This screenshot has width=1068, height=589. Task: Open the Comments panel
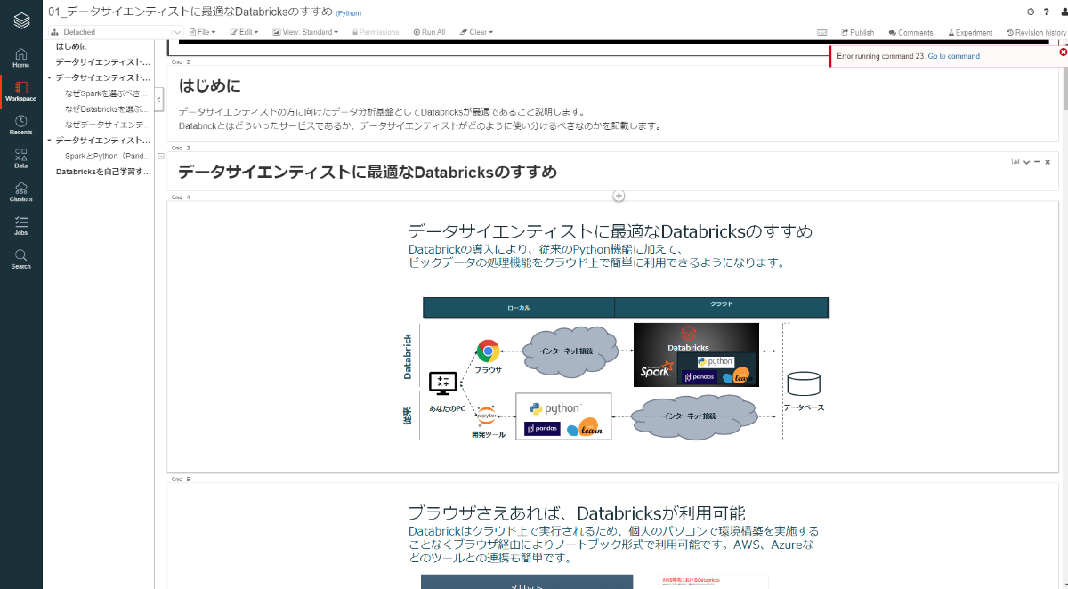910,32
